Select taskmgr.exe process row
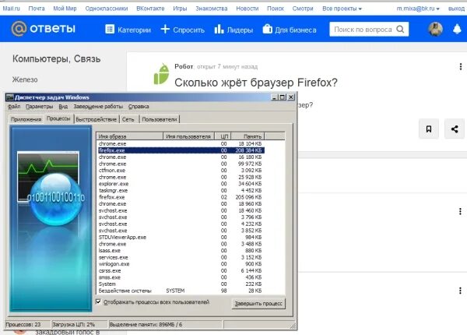467x335 pixels. coord(181,190)
